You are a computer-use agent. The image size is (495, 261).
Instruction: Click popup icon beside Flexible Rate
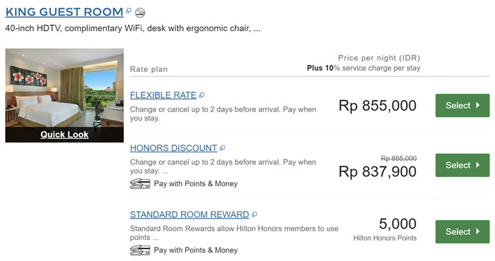point(202,95)
